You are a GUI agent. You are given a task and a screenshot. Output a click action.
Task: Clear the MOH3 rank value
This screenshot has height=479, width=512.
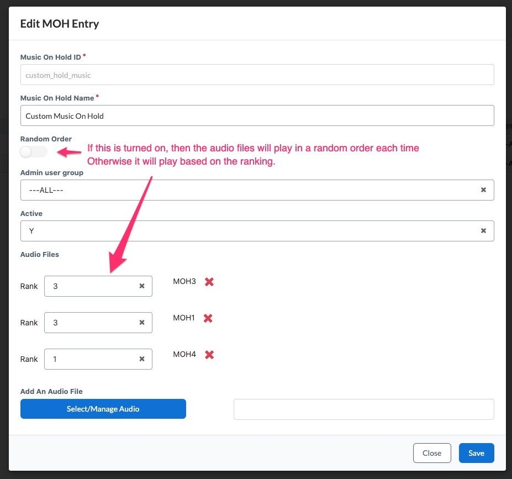[x=142, y=286]
